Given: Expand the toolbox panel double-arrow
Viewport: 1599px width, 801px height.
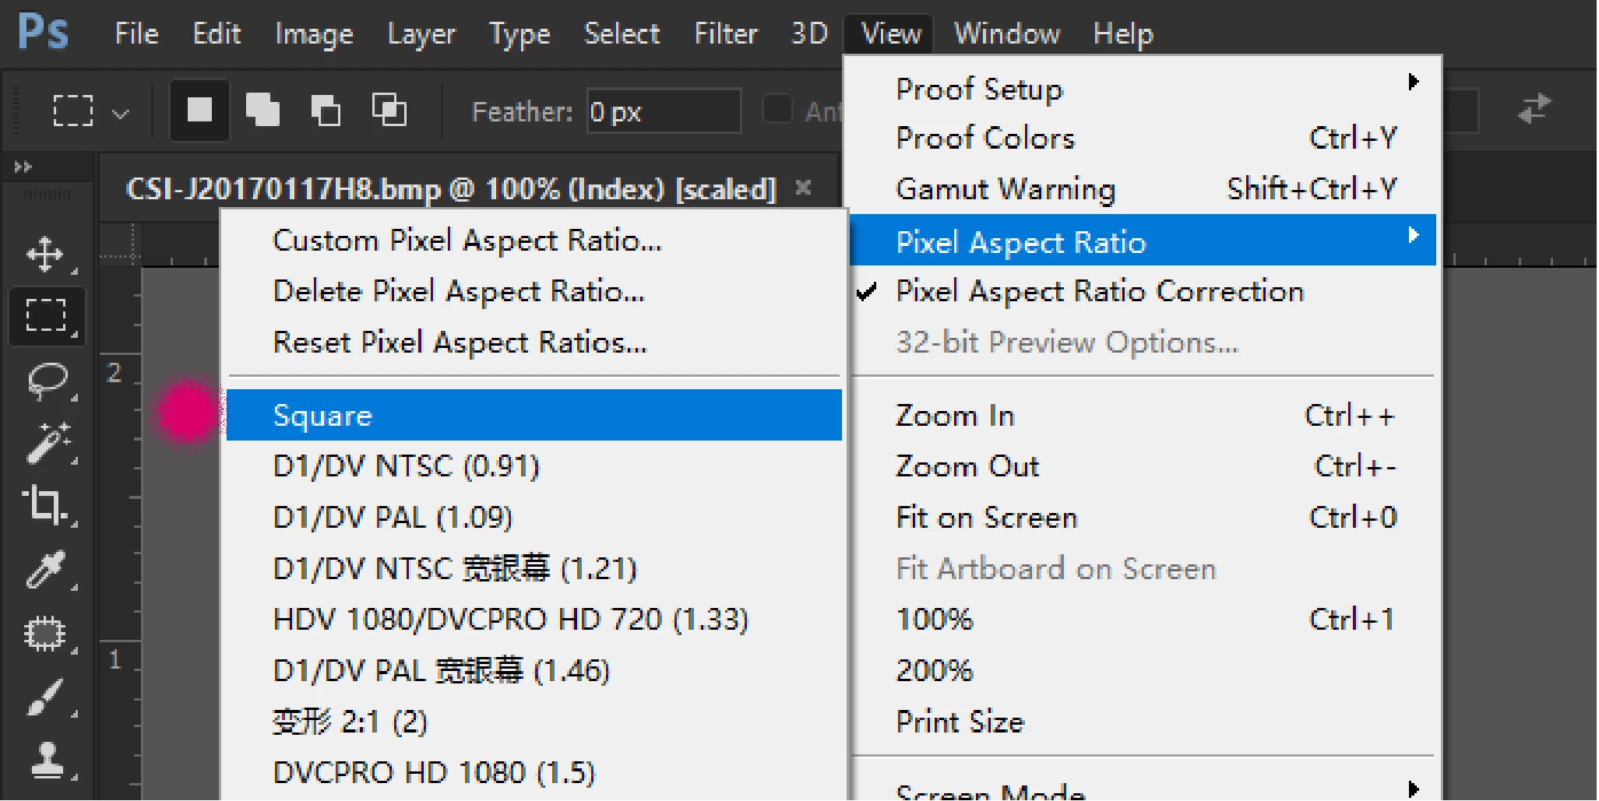Looking at the screenshot, I should (x=23, y=167).
